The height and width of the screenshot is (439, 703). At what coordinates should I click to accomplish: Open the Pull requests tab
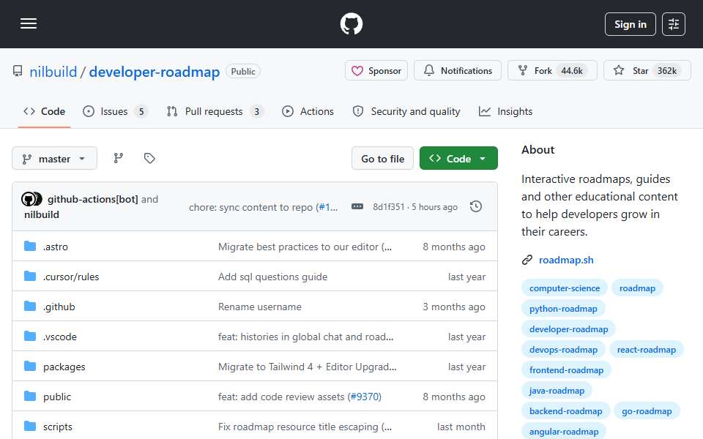tap(215, 111)
